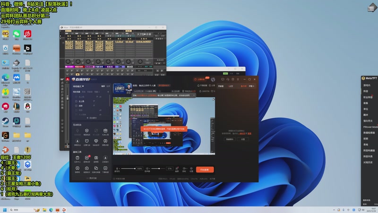Click the stream cover thumbnail
The width and height of the screenshot is (378, 213).
tap(122, 89)
